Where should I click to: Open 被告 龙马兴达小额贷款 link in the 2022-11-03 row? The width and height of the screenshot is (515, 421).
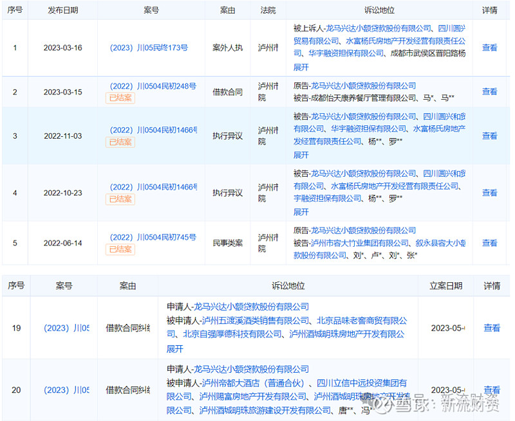click(363, 116)
